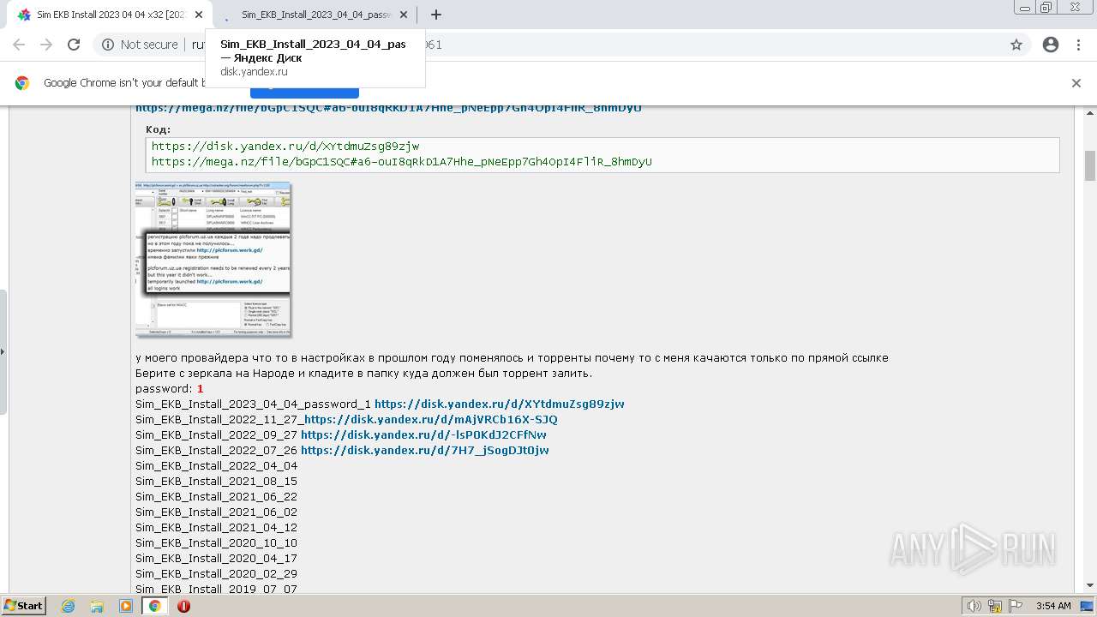Click the text Sim_EKB_Install_2021_04_12

coord(216,528)
